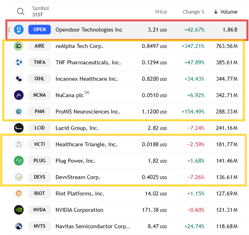This screenshot has height=235, width=249.
Task: Open the Riot Platforms, Inc. link
Action: (x=80, y=193)
